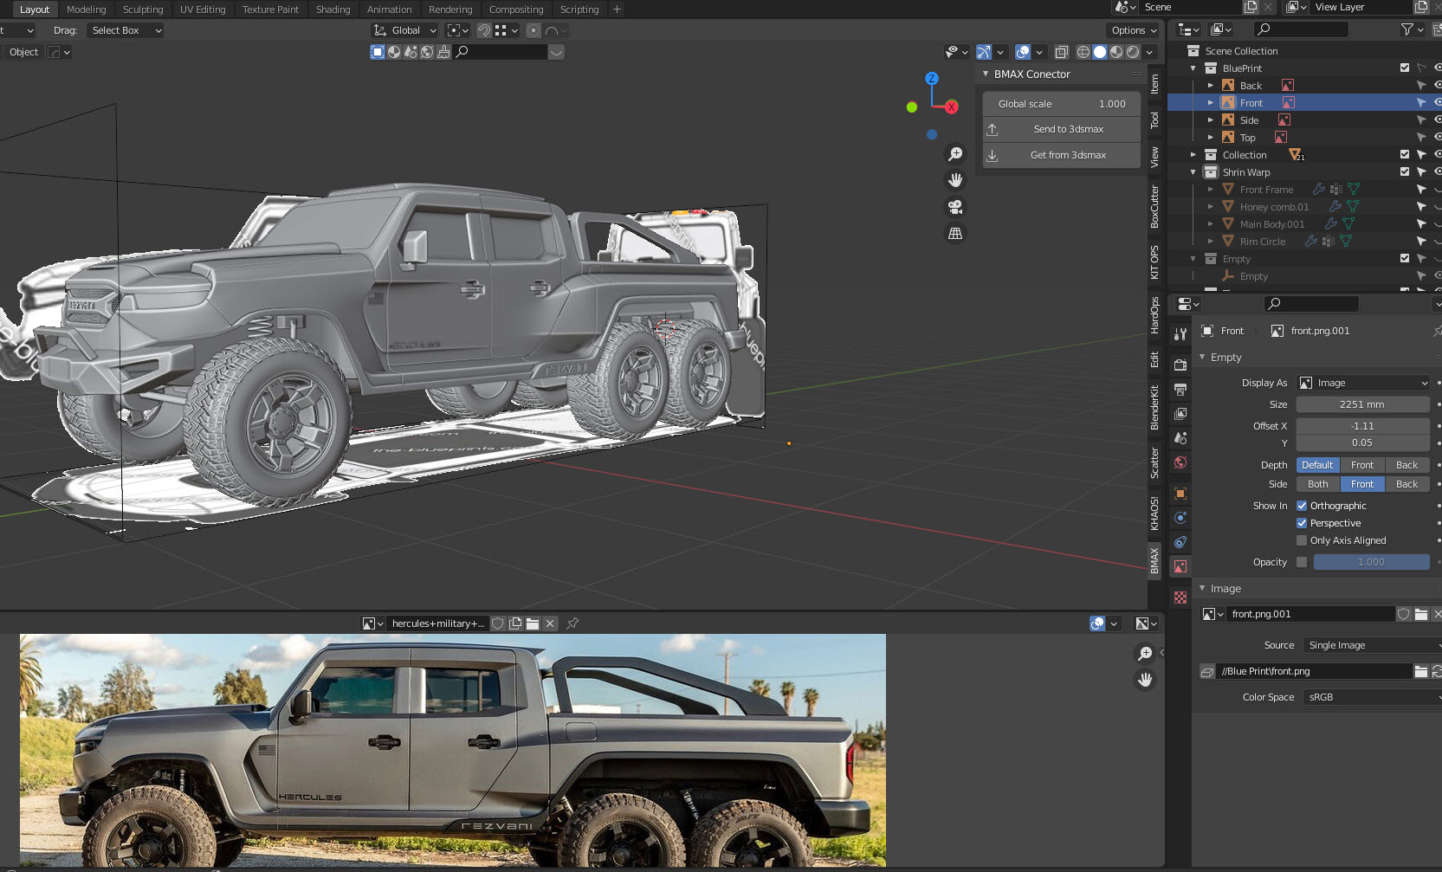Toggle snapping magnet icon in header
Viewport: 1442px width, 872px height.
(484, 30)
